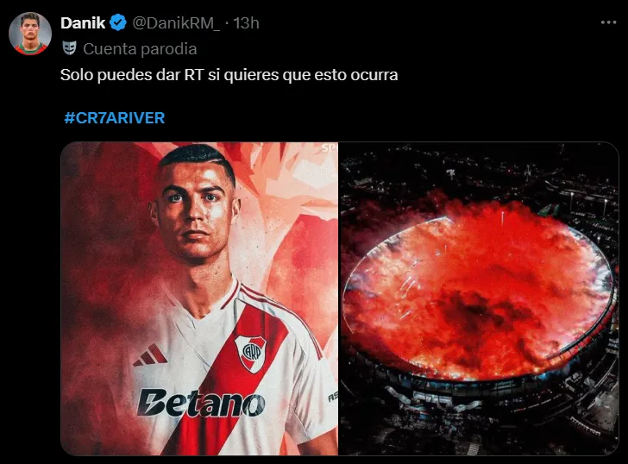Click the sleeve patch on the jersey
628x464 pixels.
pos(333,397)
